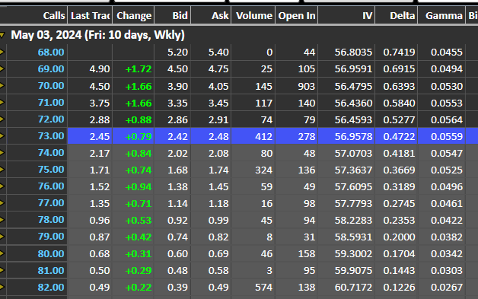Sort by the Volume column header

pos(253,15)
